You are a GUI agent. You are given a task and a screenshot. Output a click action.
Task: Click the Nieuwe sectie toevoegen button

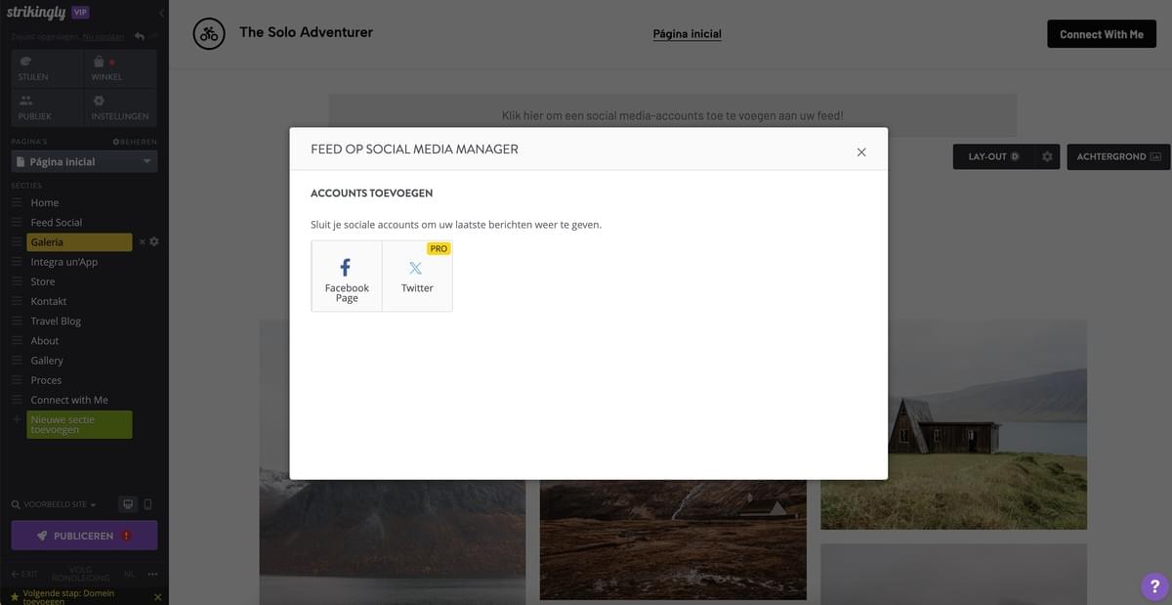click(x=79, y=424)
